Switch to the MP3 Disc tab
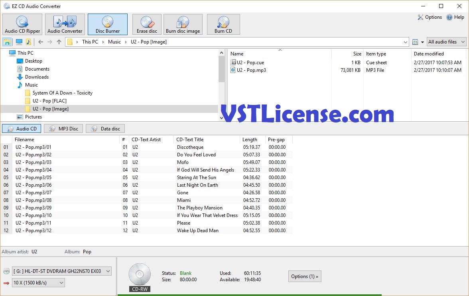Screen dimensions: 469x296 pos(63,129)
